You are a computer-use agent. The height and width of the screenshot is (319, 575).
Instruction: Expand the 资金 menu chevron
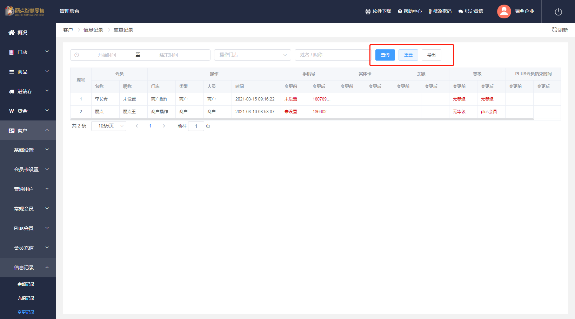(x=47, y=111)
